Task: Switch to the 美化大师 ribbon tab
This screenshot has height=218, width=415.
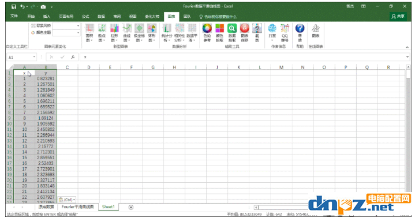Action: tap(152, 16)
